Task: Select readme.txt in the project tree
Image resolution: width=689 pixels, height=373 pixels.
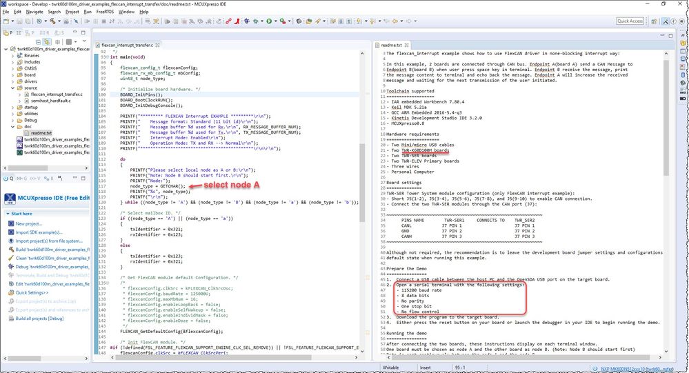Action: point(41,132)
